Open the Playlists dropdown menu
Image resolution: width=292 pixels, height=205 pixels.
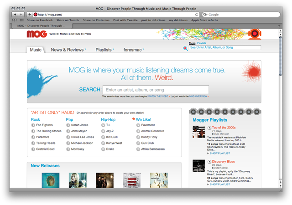[x=104, y=50]
